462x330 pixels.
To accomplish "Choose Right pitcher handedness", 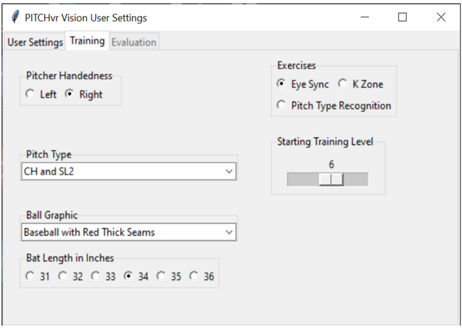I will coord(69,95).
